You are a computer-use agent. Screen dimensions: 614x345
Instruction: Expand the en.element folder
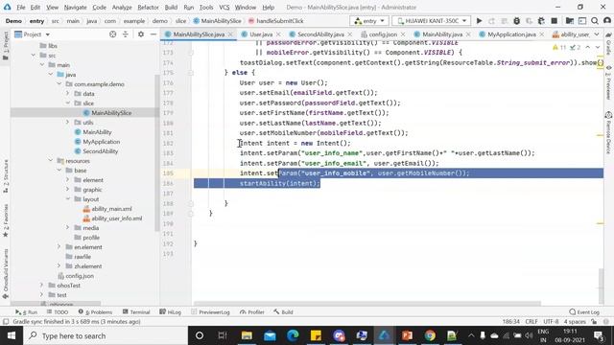tap(59, 247)
